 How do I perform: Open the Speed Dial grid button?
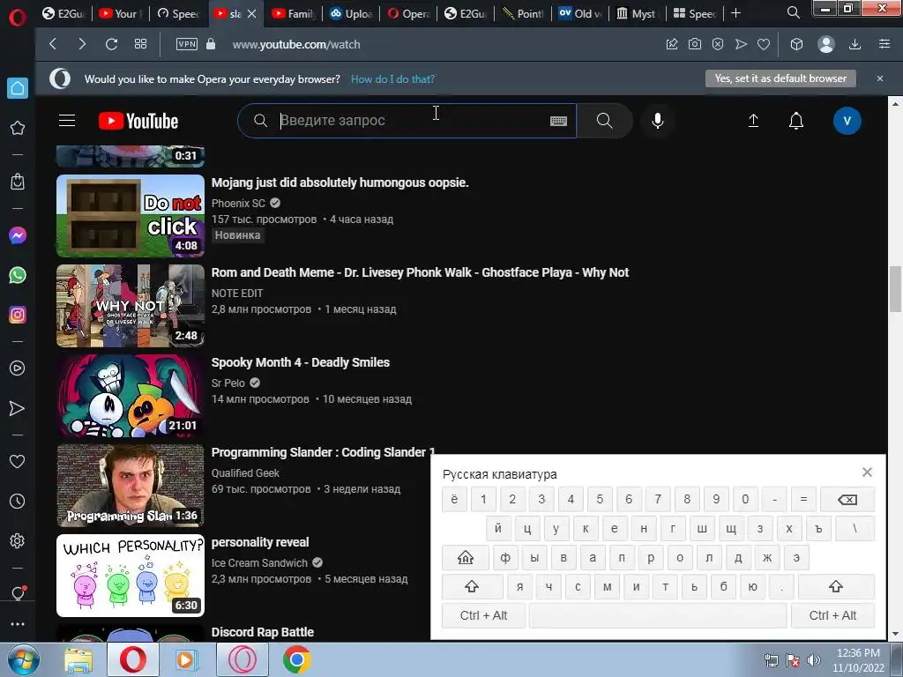[x=140, y=44]
